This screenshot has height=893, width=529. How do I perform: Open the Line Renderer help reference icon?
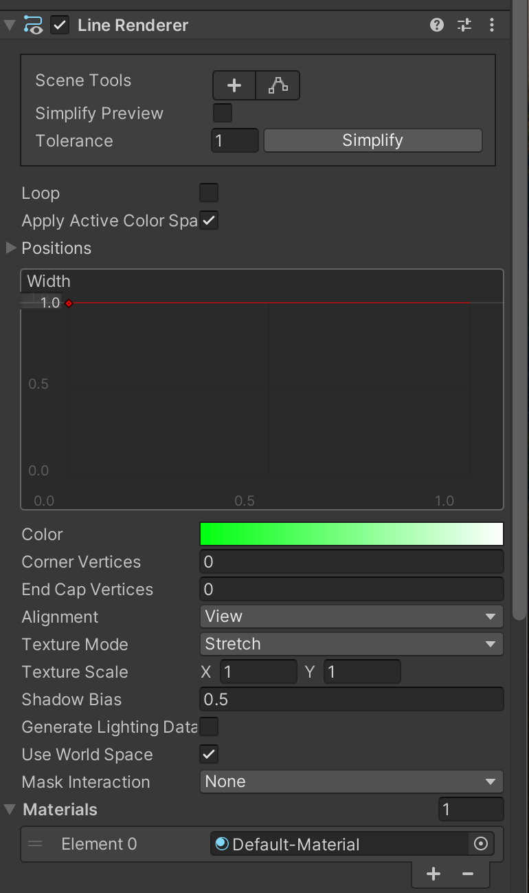(x=437, y=25)
